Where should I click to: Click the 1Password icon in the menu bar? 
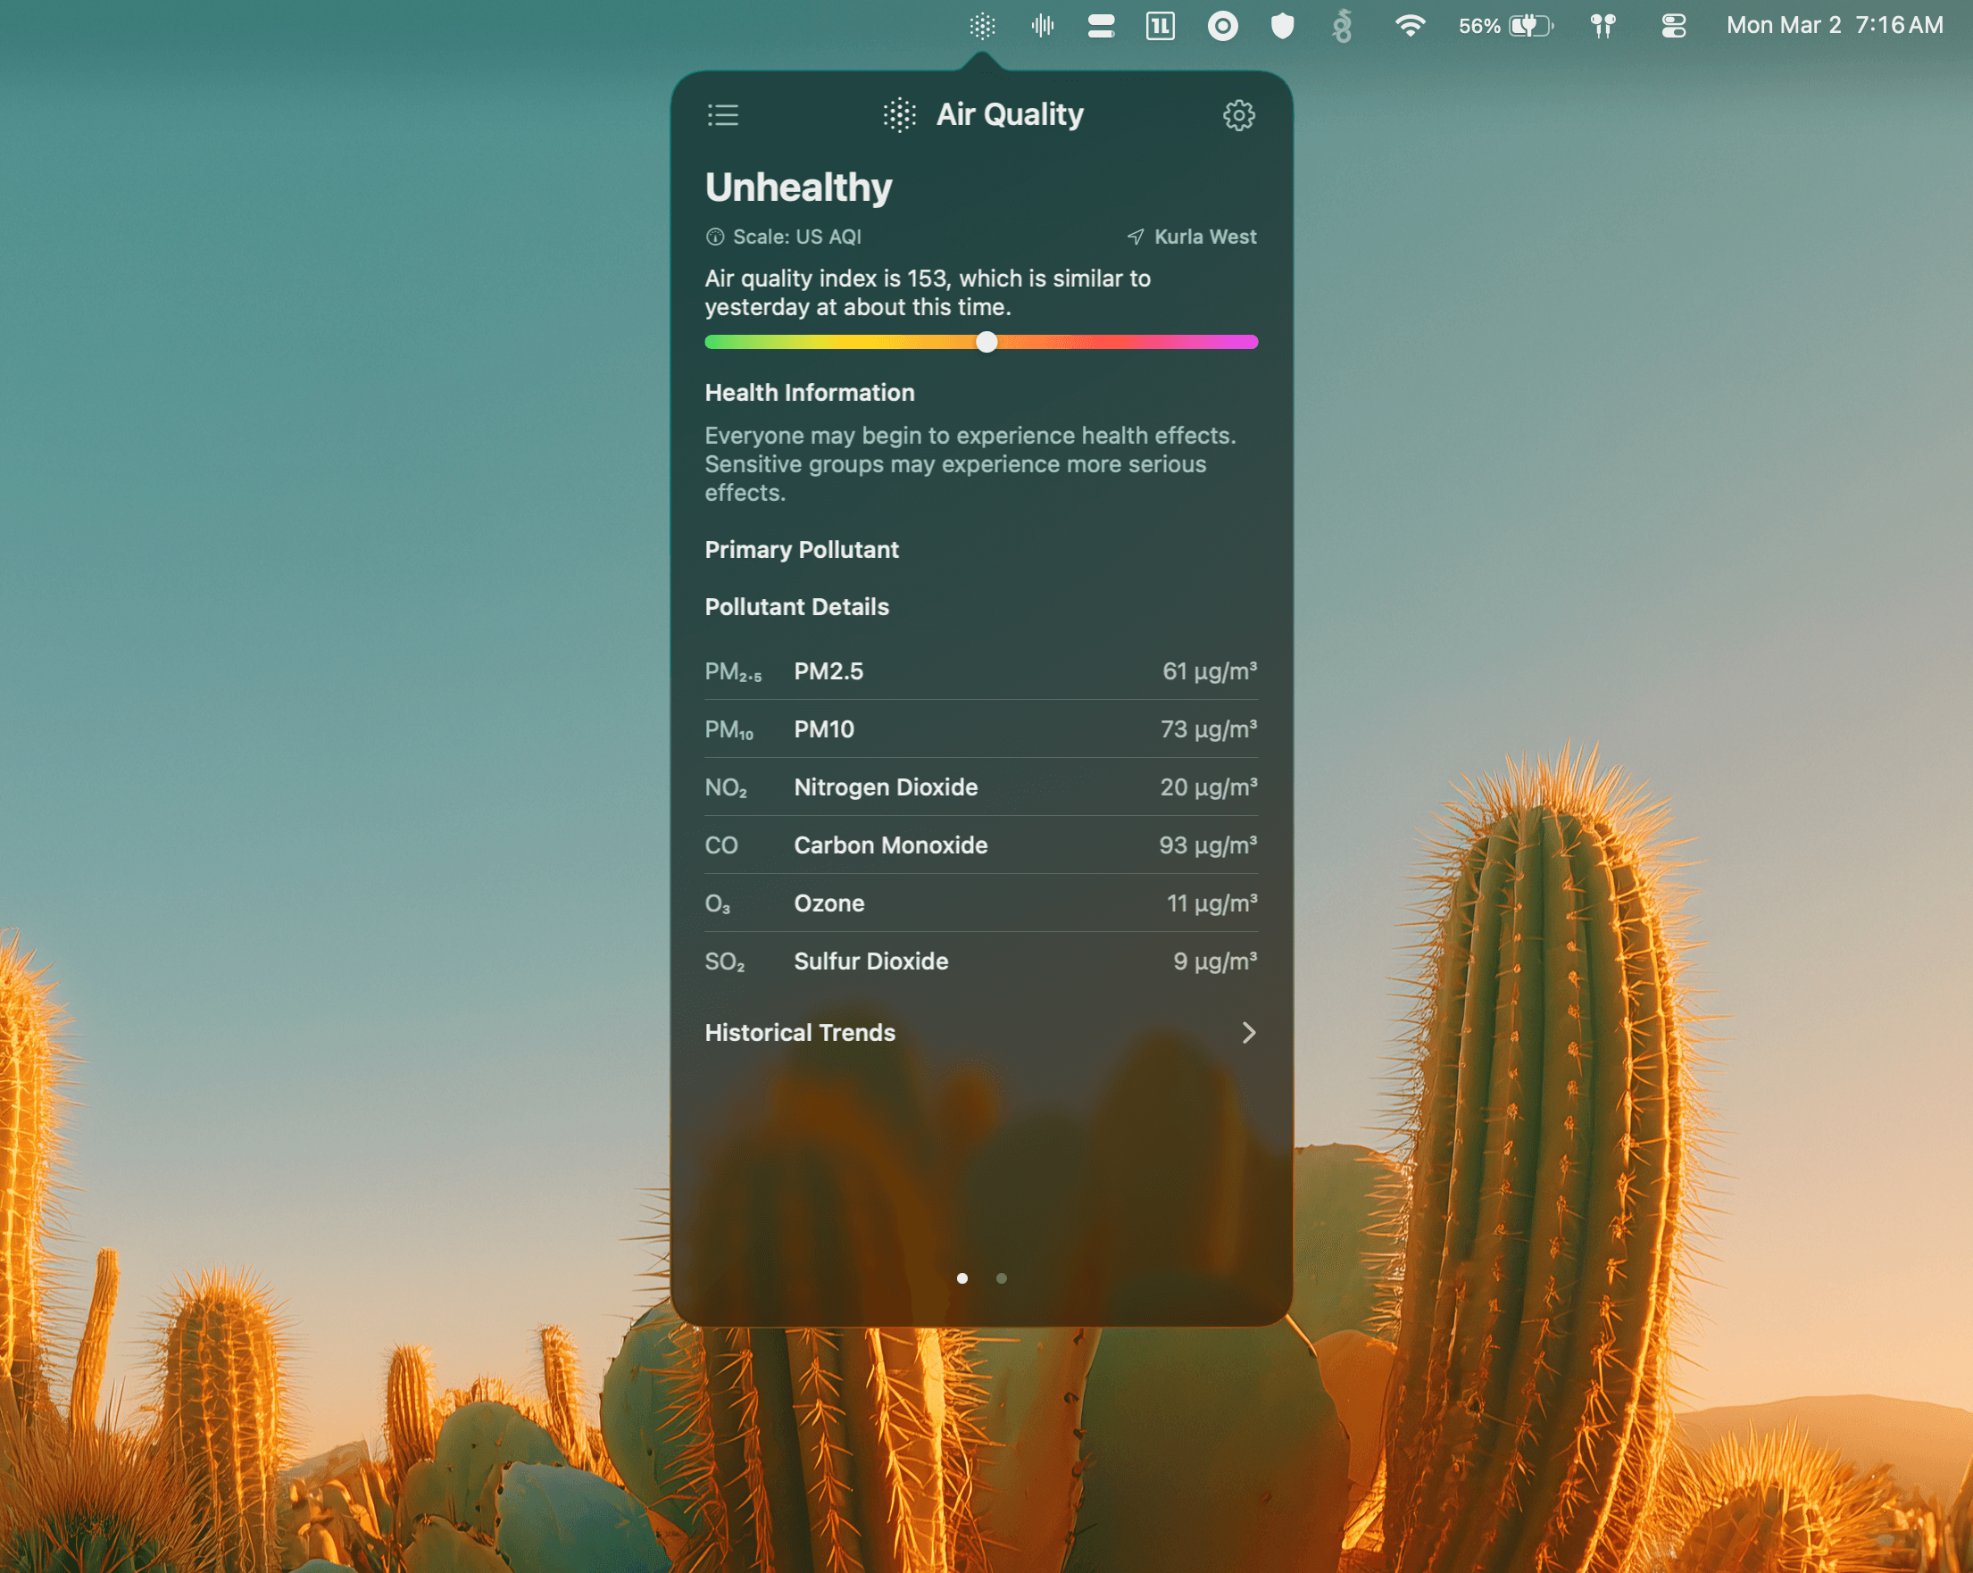[1159, 26]
